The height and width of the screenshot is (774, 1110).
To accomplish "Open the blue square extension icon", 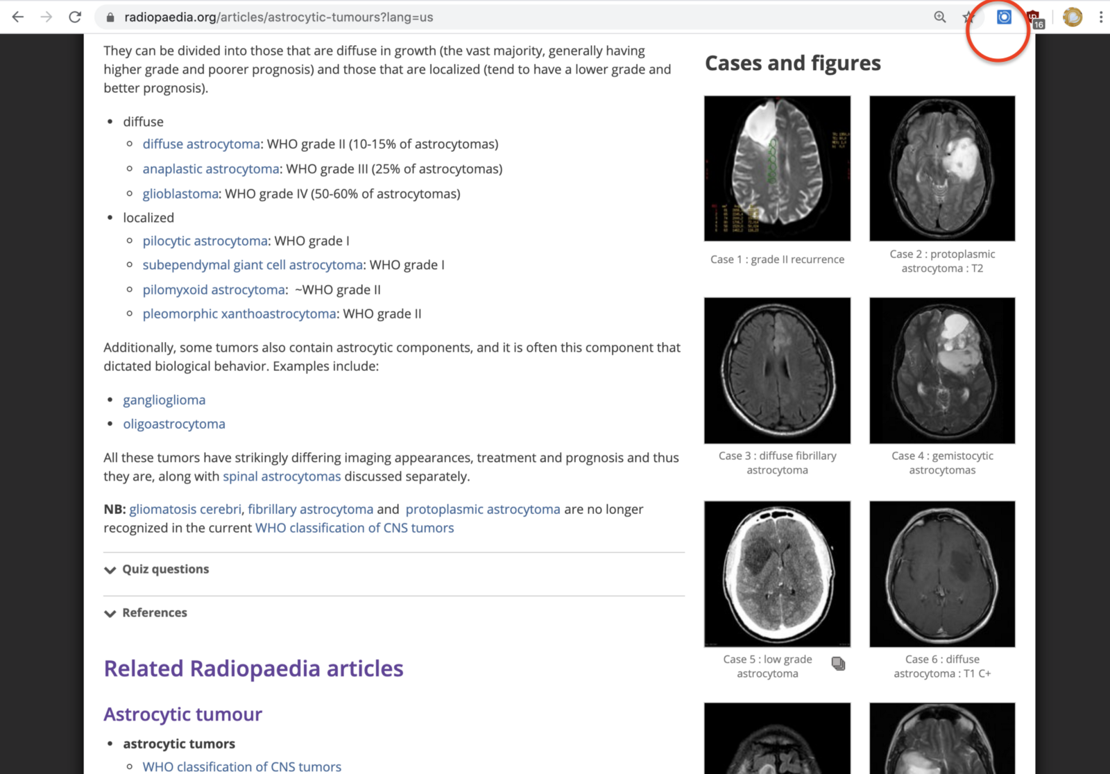I will point(1004,17).
